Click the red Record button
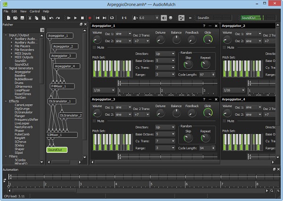The image size is (283, 201). click(89, 18)
